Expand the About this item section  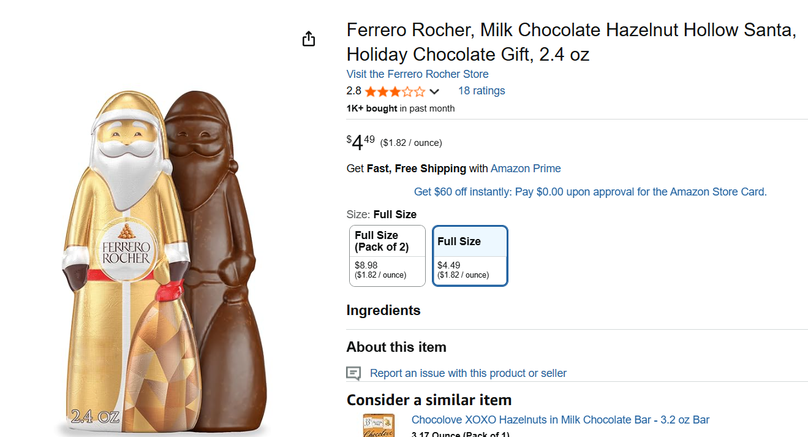396,347
